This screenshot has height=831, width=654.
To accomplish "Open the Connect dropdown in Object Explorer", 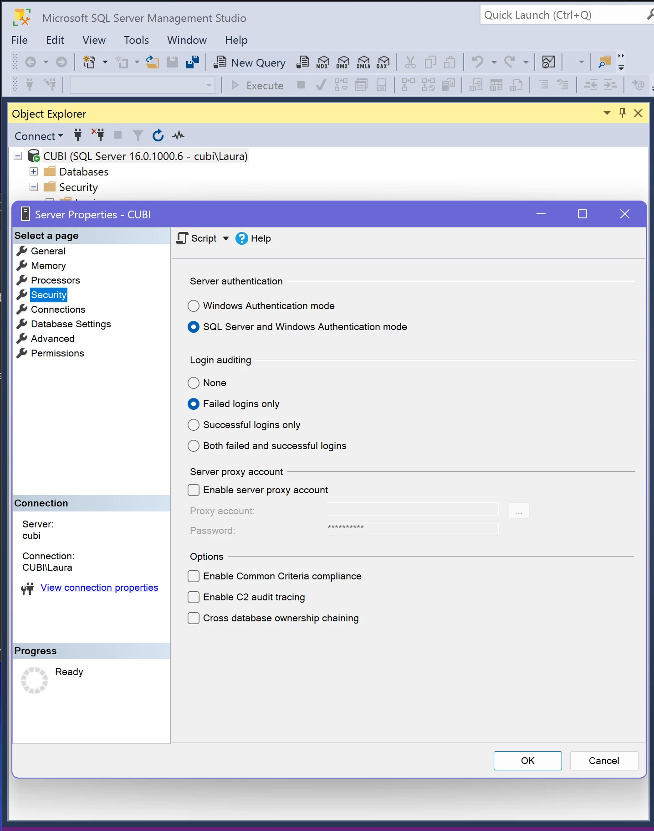I will (39, 136).
